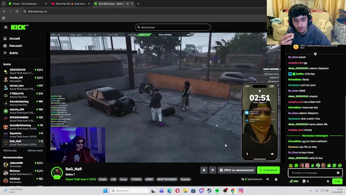This screenshot has height=195, width=346.
Task: Open a new browser tab
Action: click(x=138, y=4)
